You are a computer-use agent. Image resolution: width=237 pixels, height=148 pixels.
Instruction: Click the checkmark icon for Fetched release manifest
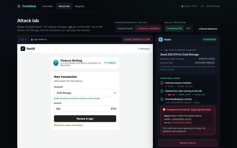click(162, 83)
